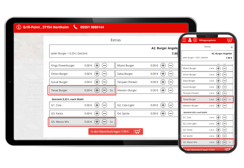This screenshot has height=168, width=244.
Task: Add Salsa Burger on phone
Action: point(218,81)
